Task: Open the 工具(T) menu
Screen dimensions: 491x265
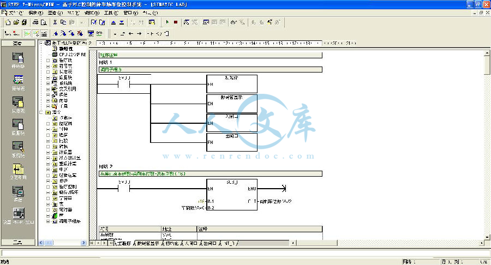Action: (x=111, y=13)
